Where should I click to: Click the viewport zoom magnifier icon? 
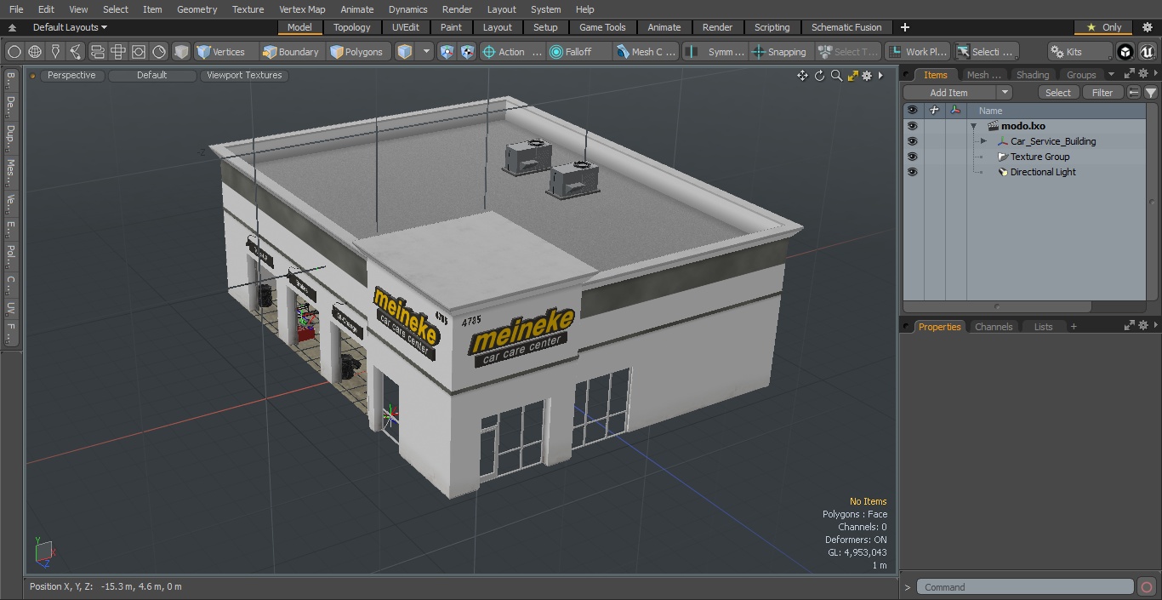pos(836,76)
